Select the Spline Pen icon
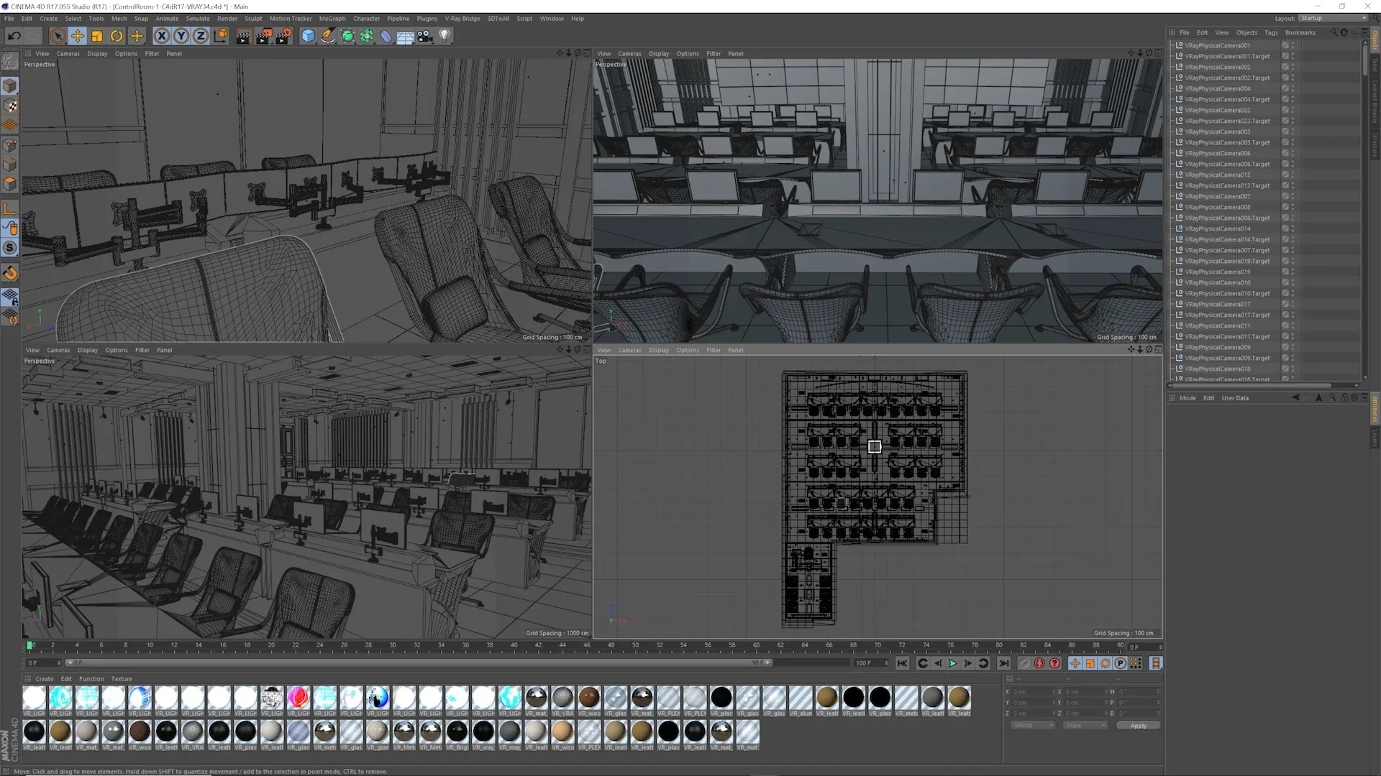1381x776 pixels. coord(328,36)
